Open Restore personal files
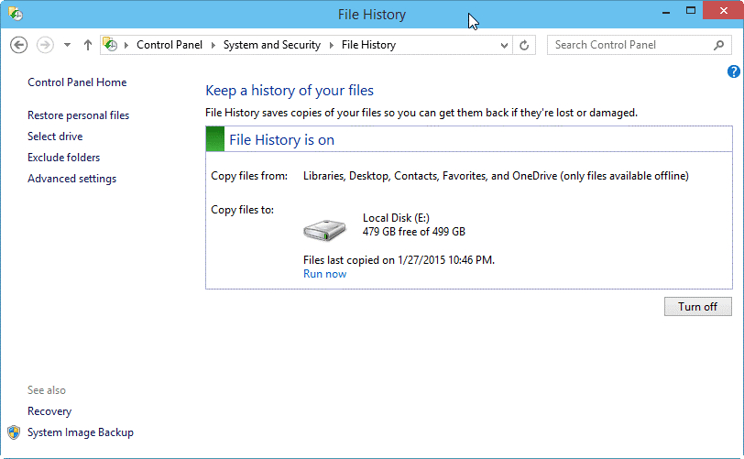 coord(78,115)
